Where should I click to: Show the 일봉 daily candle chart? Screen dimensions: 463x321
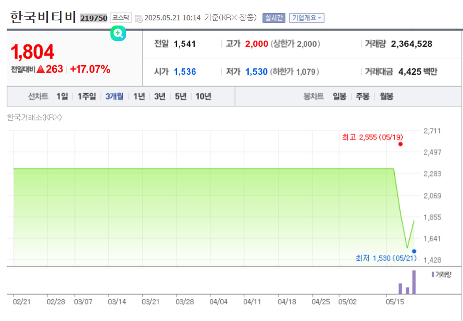(339, 97)
